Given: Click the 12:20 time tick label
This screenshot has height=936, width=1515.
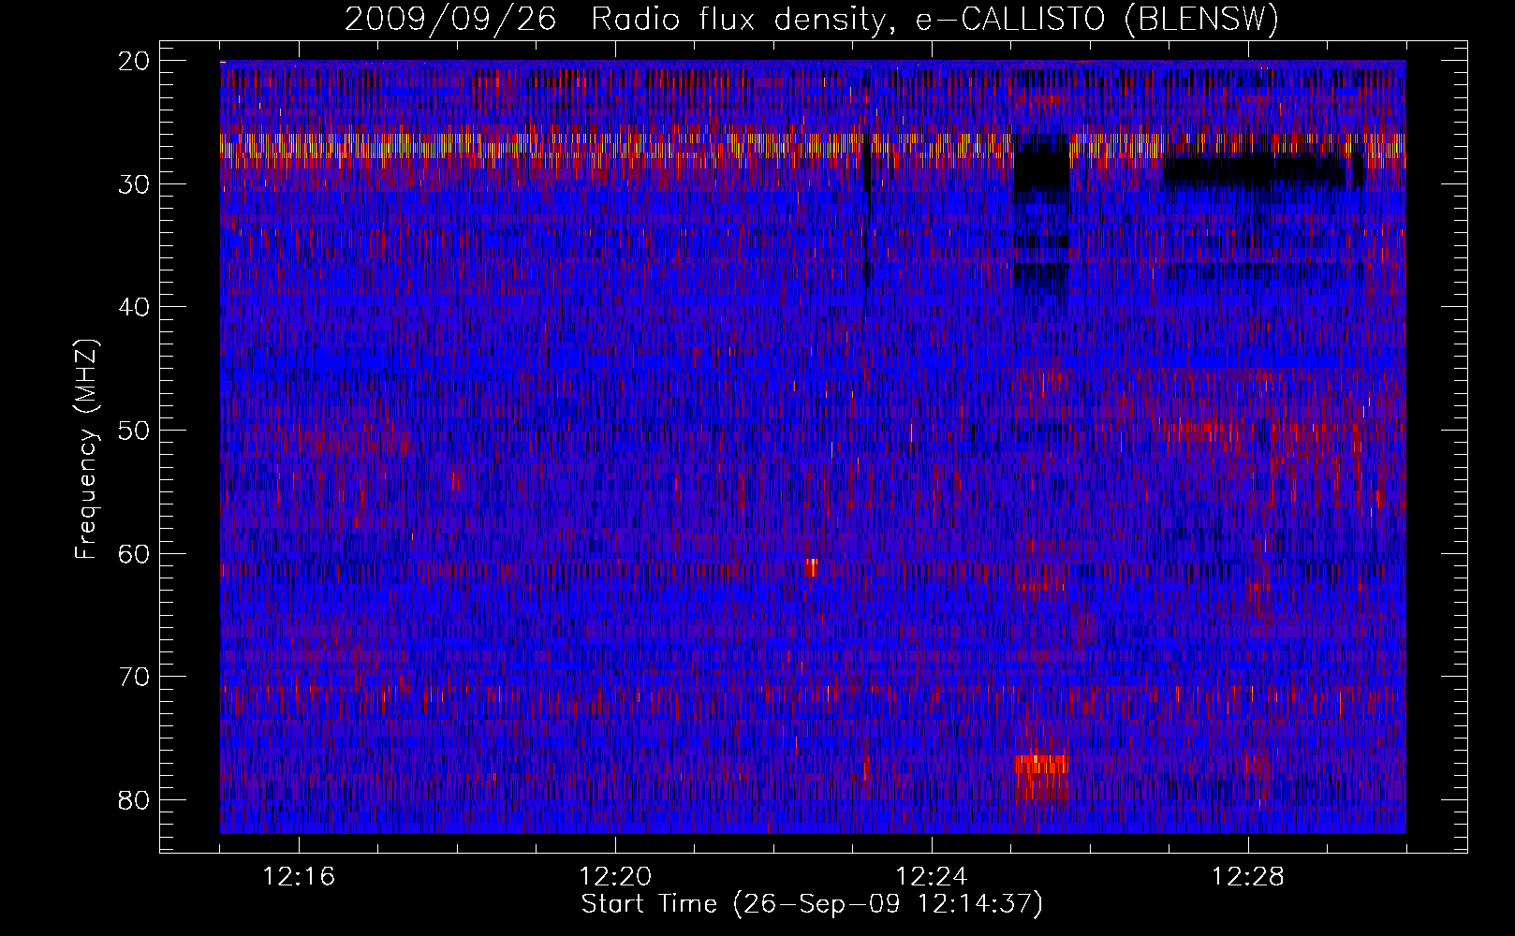Looking at the screenshot, I should tap(615, 877).
